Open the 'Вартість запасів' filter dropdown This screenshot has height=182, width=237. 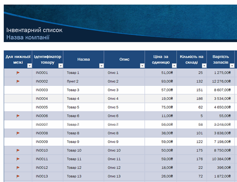click(231, 65)
